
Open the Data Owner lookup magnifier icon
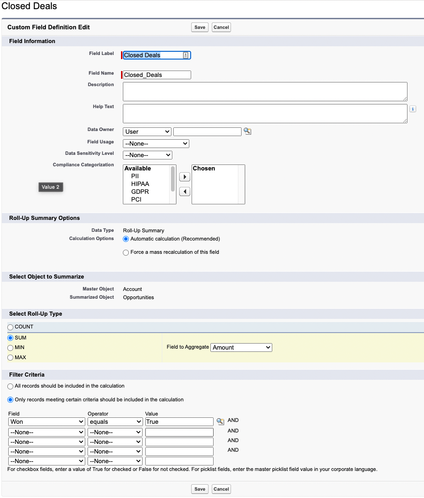tap(248, 131)
